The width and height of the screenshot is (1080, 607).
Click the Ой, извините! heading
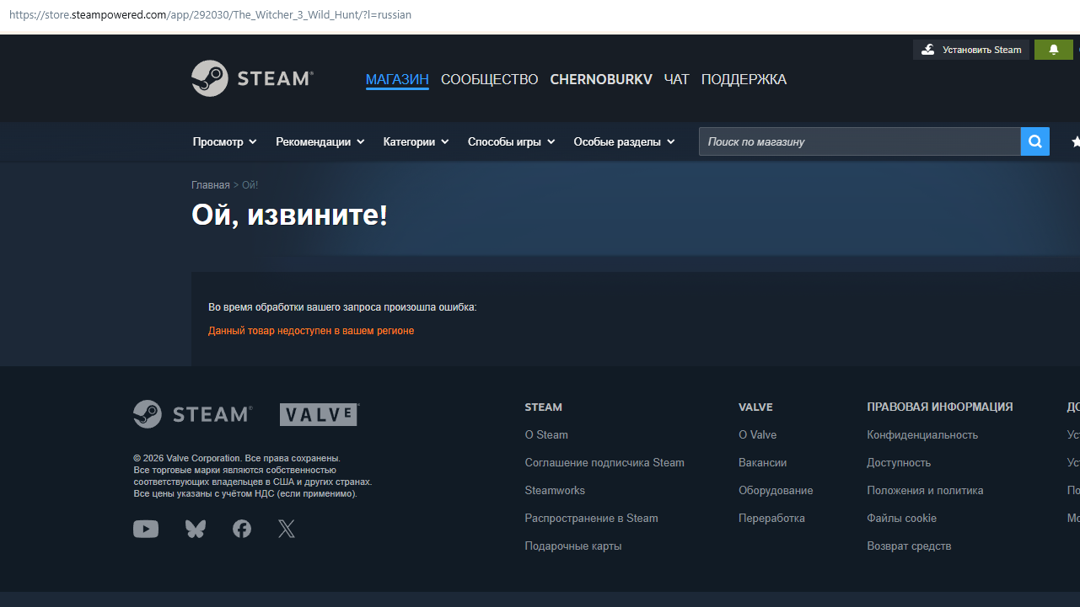pyautogui.click(x=290, y=216)
